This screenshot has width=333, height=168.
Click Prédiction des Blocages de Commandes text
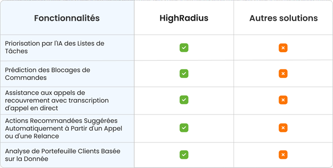click(x=48, y=74)
